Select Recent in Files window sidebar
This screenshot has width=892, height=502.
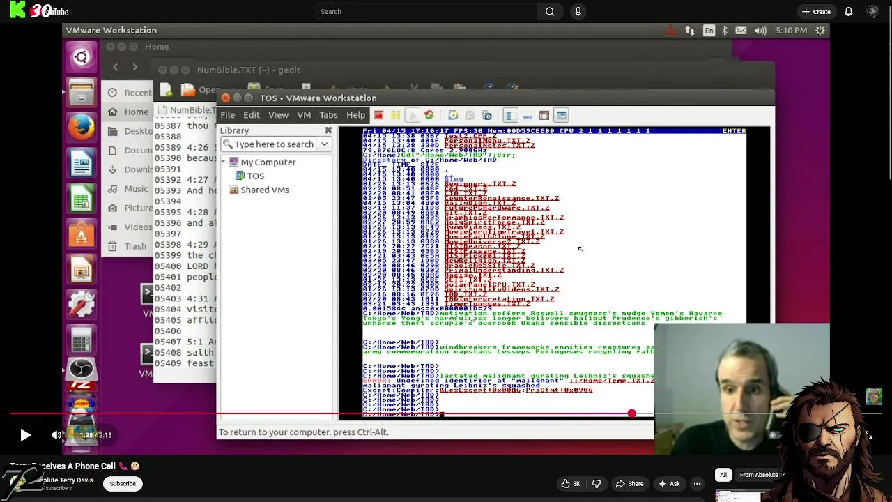[129, 92]
